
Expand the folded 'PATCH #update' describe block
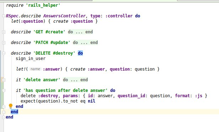pyautogui.click(x=4, y=43)
